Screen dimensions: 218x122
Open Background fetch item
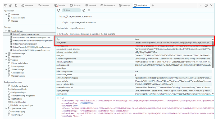[x=19, y=89]
